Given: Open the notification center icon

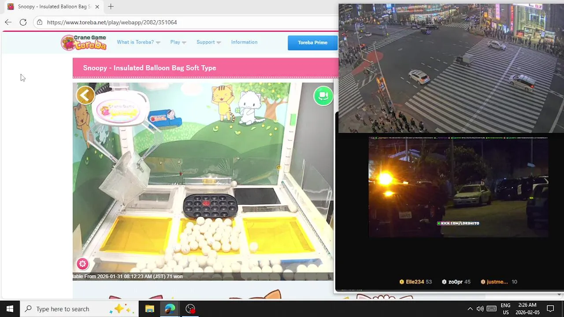Looking at the screenshot, I should point(550,309).
